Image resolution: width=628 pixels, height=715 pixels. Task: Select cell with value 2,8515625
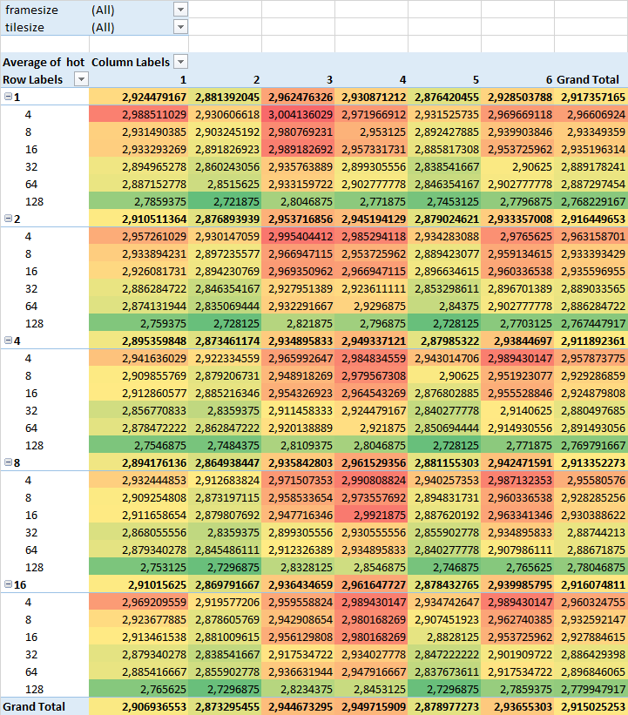coord(226,185)
